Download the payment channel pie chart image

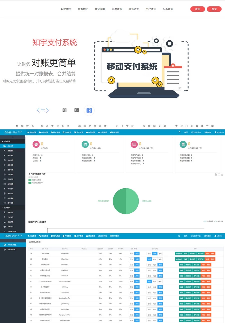tap(222, 175)
